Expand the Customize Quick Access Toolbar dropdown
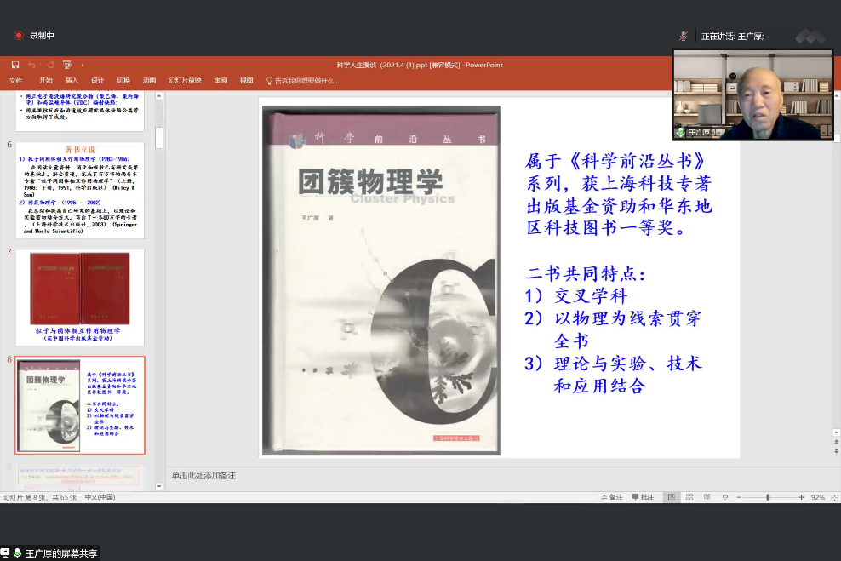841x561 pixels. tap(82, 65)
